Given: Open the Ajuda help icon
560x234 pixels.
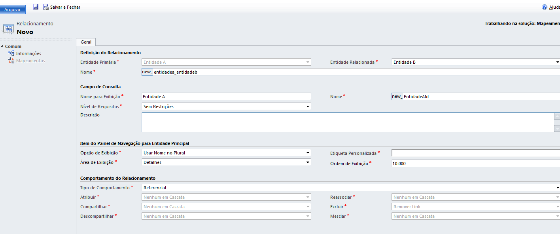Looking at the screenshot, I should tap(545, 7).
